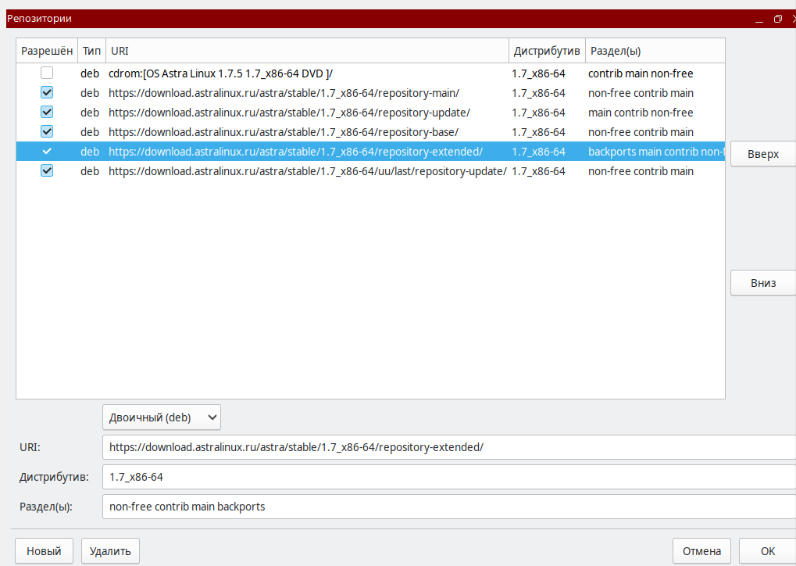Uncheck the repository-main checkbox
The image size is (796, 566).
(47, 92)
